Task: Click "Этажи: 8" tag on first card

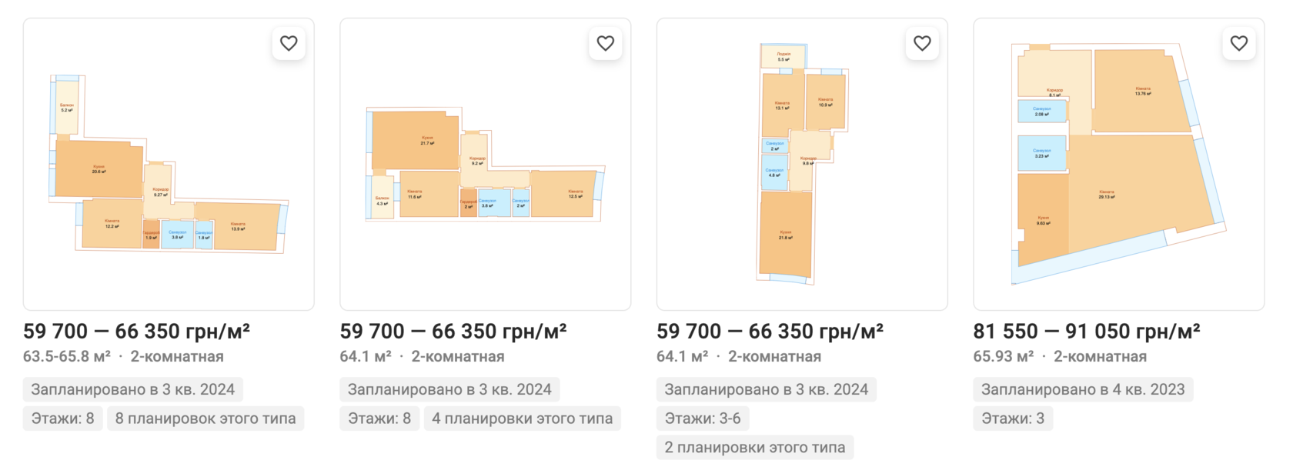Action: [62, 419]
